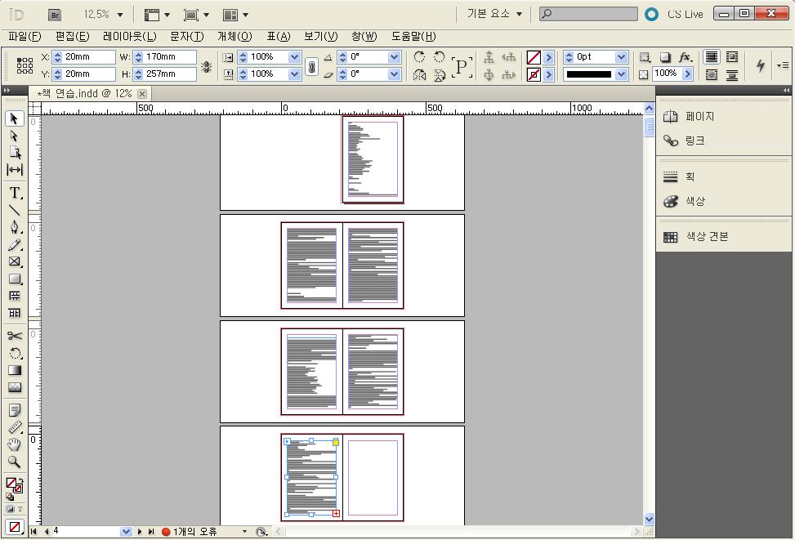Open the 페이지 panel
795x540 pixels.
700,117
